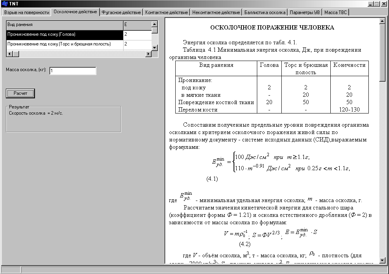Click the E column header
Image resolution: width=389 pixels, height=274 pixels.
pyautogui.click(x=138, y=25)
